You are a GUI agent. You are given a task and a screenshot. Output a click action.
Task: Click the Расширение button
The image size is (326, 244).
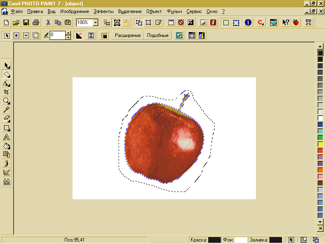128,35
